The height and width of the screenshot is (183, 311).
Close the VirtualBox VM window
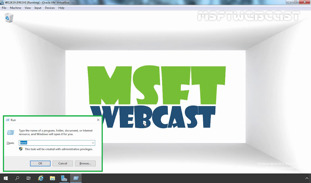305,2
